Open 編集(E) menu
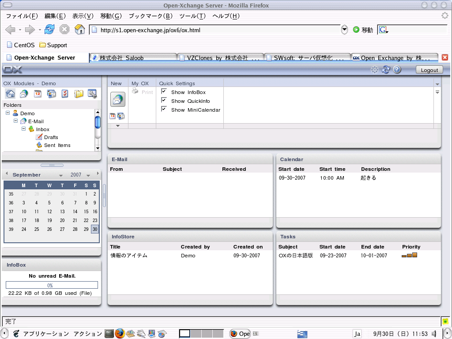This screenshot has width=452, height=339. coord(55,16)
